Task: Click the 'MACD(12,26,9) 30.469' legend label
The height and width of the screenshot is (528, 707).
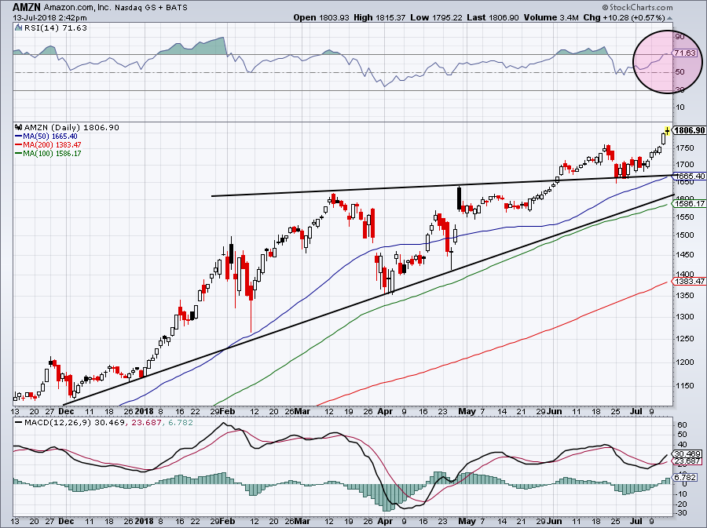Action: point(74,423)
